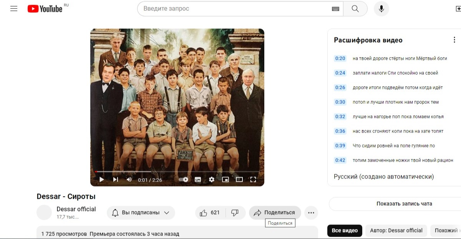
Task: Open the hamburger guide menu
Action: tap(14, 8)
